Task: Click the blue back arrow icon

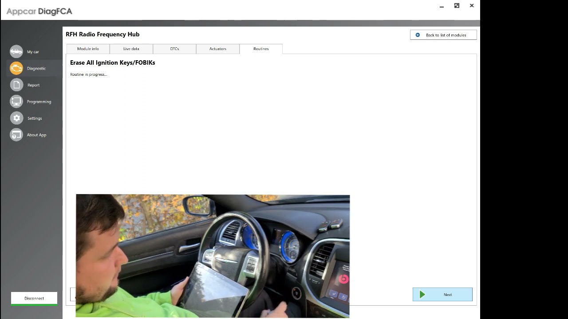Action: coord(418,35)
